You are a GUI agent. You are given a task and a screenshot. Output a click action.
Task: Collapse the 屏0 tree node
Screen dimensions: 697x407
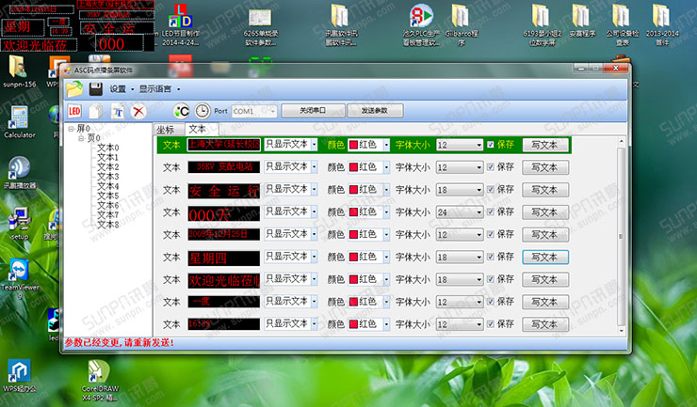71,129
